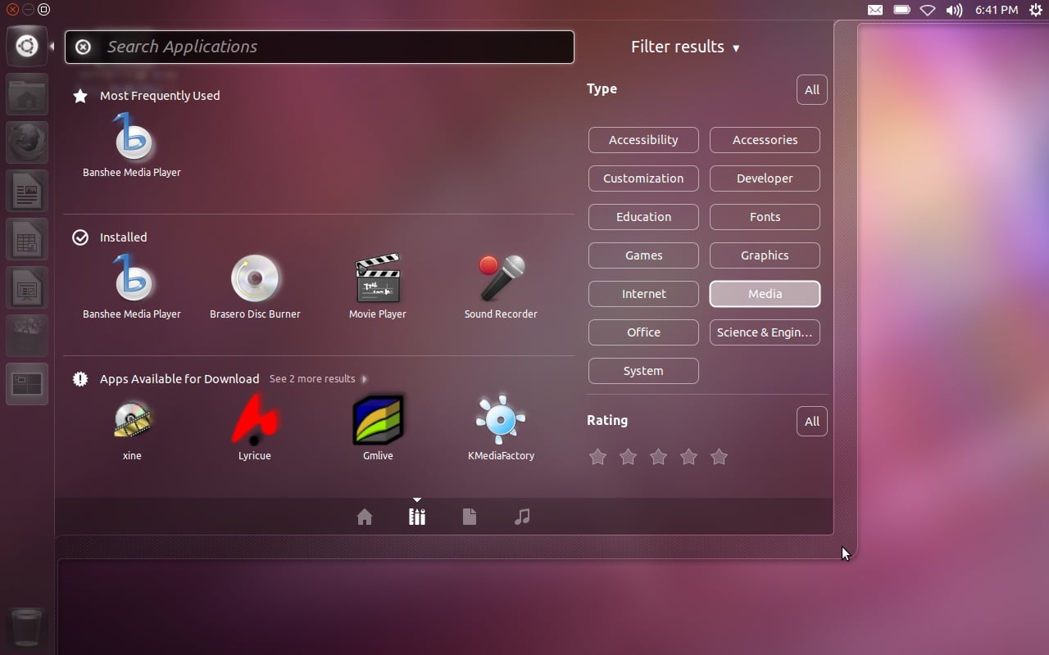Open Banshee Media Player in the Installed section
This screenshot has height=655, width=1049.
point(132,287)
